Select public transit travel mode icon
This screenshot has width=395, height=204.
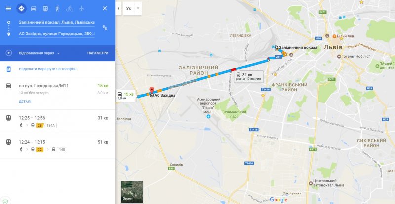[45, 8]
